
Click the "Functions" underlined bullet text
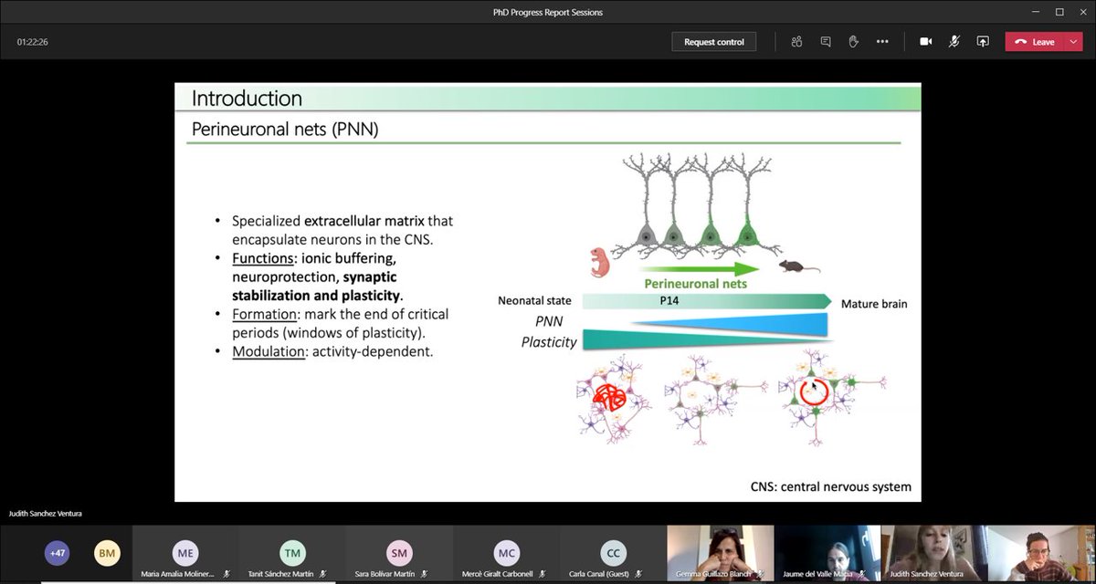[261, 258]
